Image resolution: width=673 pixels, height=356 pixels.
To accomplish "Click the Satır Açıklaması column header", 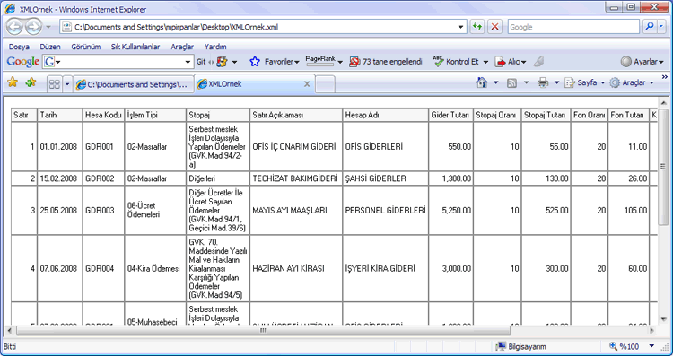I will pyautogui.click(x=296, y=115).
